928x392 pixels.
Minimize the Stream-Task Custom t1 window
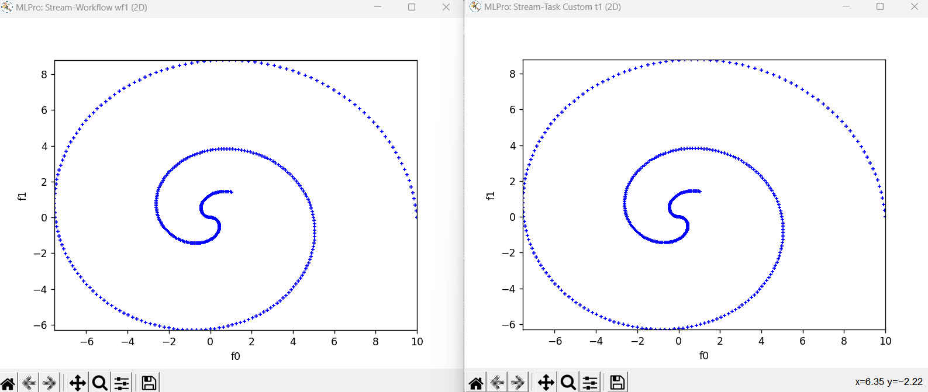click(846, 7)
